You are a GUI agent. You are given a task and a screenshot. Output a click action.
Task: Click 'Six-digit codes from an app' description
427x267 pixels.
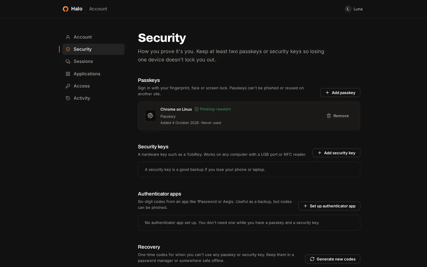click(x=215, y=204)
